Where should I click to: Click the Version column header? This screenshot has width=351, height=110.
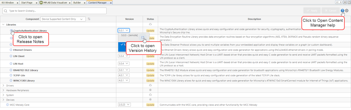pos(129,19)
